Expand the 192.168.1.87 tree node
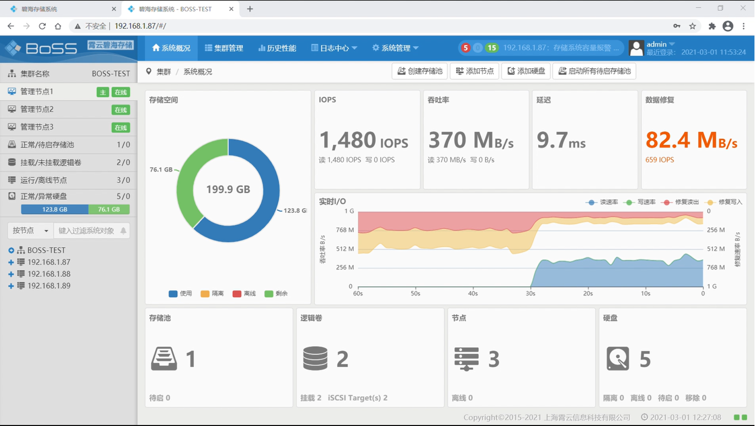The image size is (755, 426). pyautogui.click(x=11, y=263)
